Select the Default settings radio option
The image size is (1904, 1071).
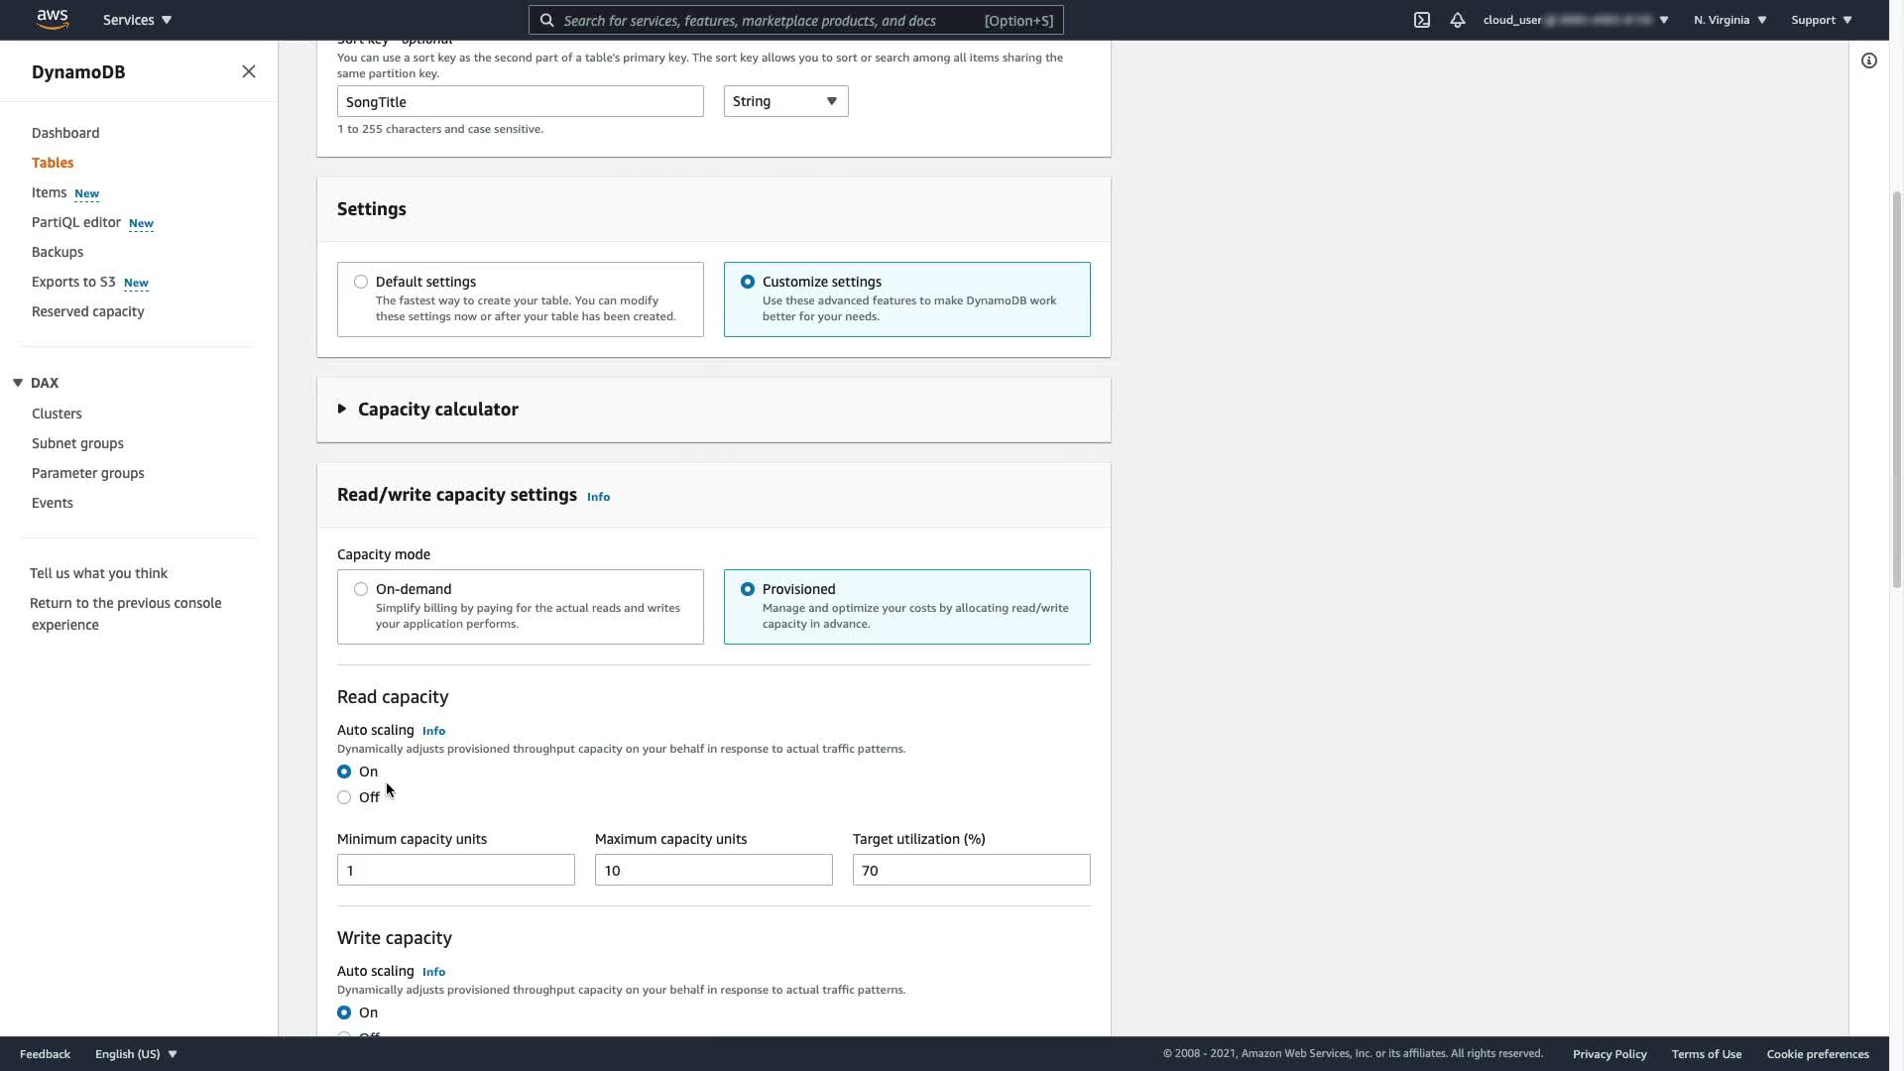tap(361, 282)
